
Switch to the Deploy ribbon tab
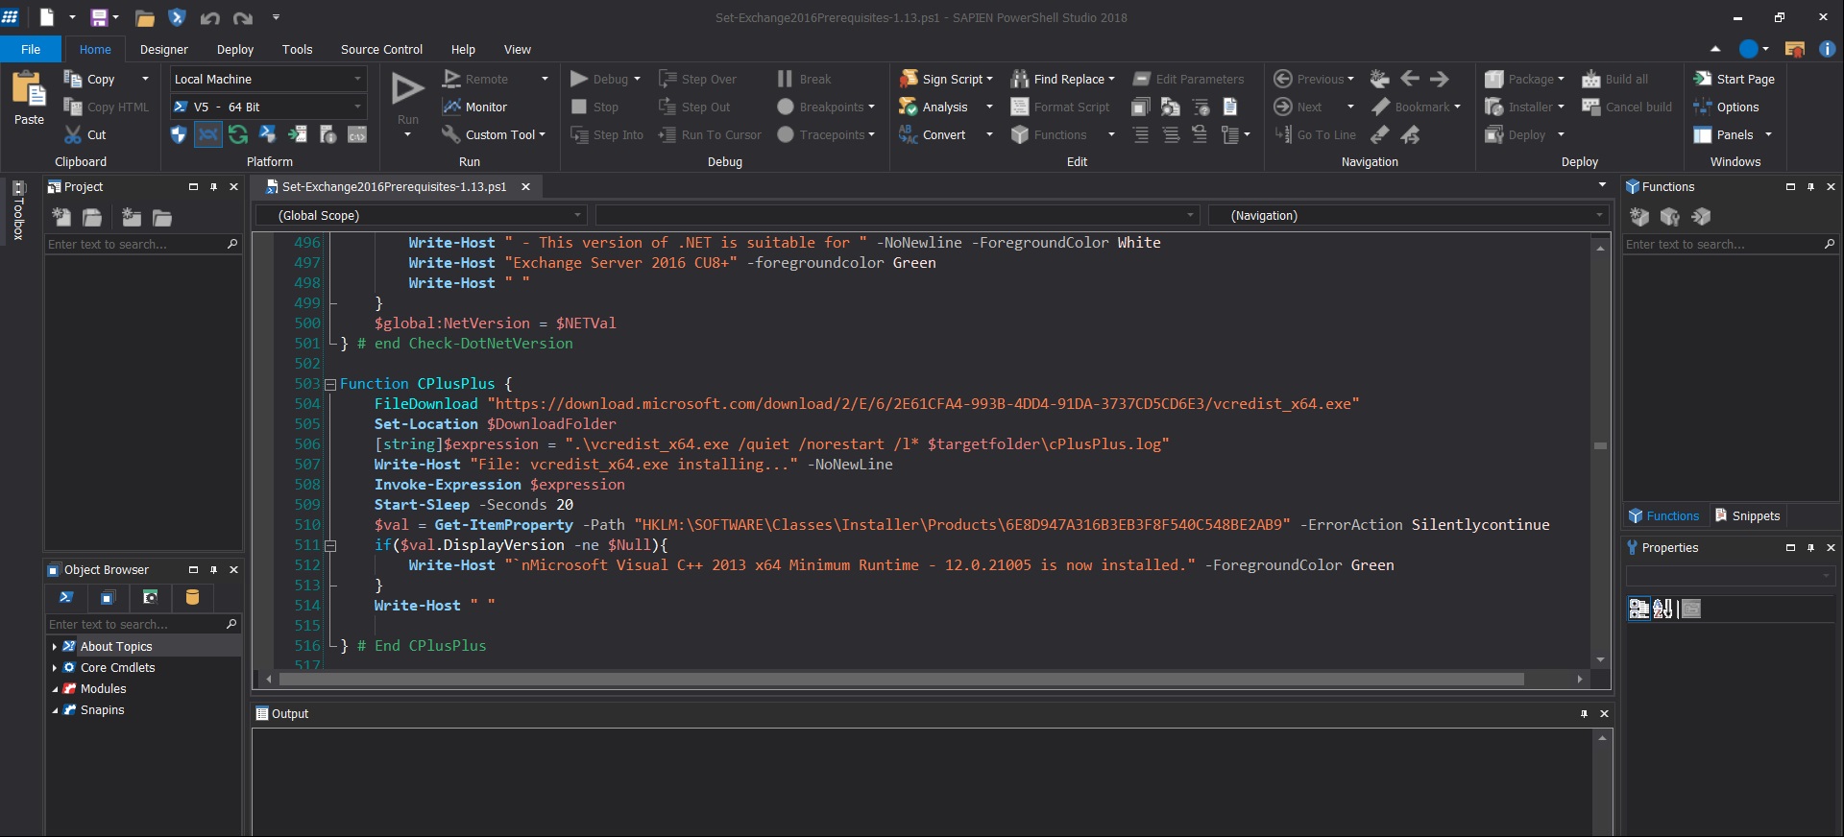[235, 49]
